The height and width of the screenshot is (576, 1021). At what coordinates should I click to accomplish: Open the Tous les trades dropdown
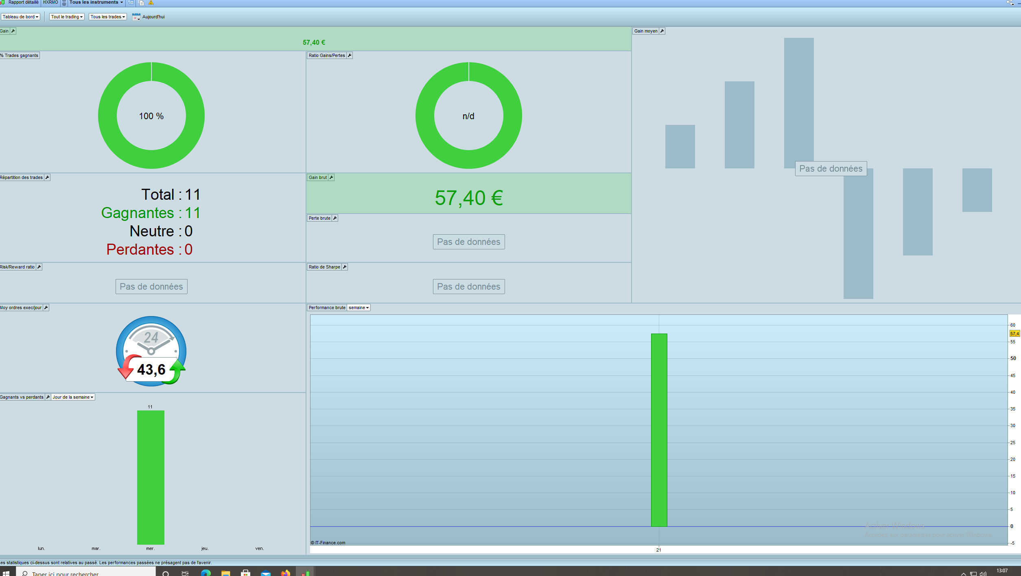click(x=107, y=17)
